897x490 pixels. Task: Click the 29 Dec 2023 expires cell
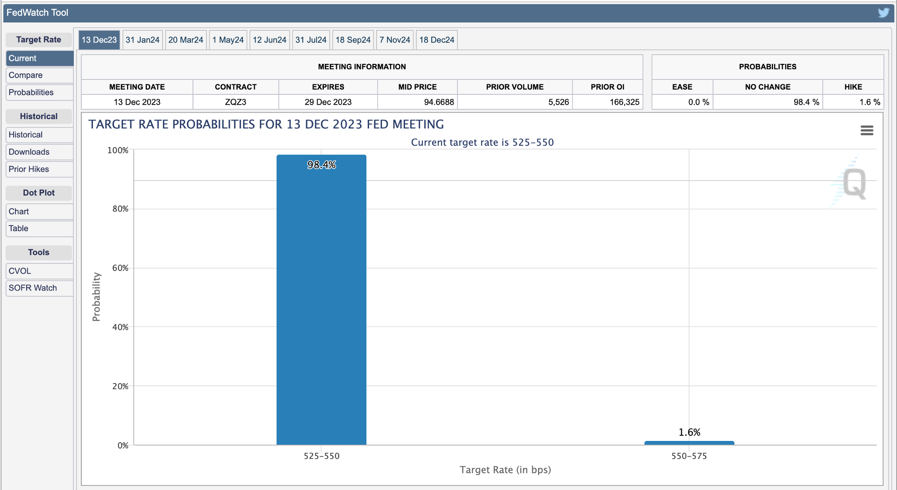click(x=328, y=102)
